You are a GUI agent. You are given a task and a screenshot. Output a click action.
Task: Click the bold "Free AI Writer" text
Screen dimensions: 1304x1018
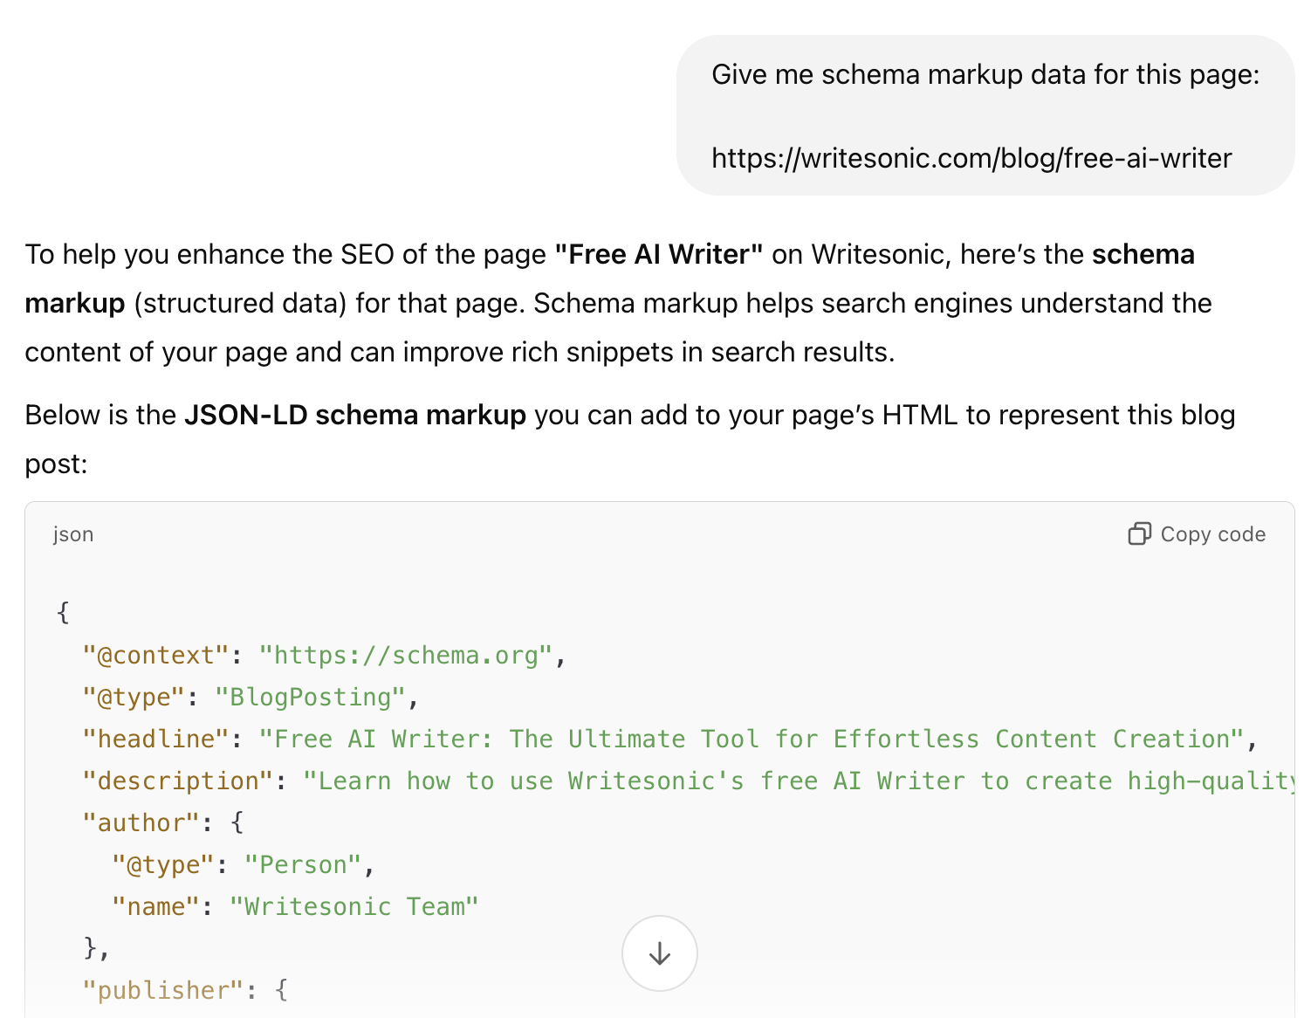click(x=659, y=254)
